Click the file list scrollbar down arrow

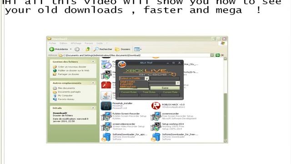pos(225,141)
